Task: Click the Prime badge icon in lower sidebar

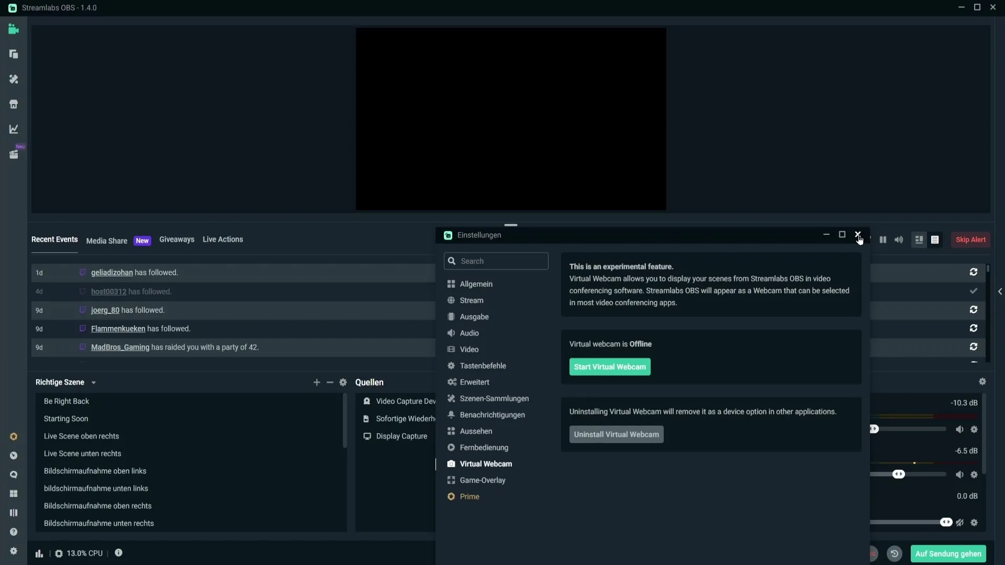Action: [x=14, y=437]
